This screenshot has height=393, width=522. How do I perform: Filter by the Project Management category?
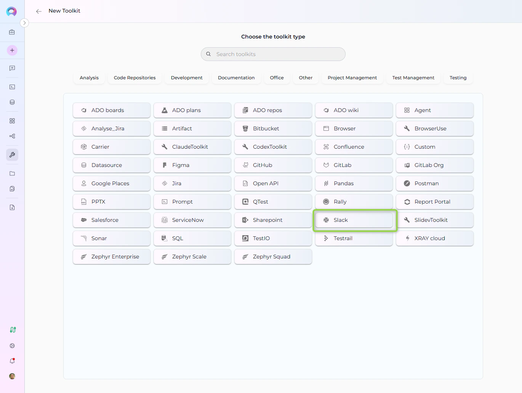pyautogui.click(x=352, y=78)
